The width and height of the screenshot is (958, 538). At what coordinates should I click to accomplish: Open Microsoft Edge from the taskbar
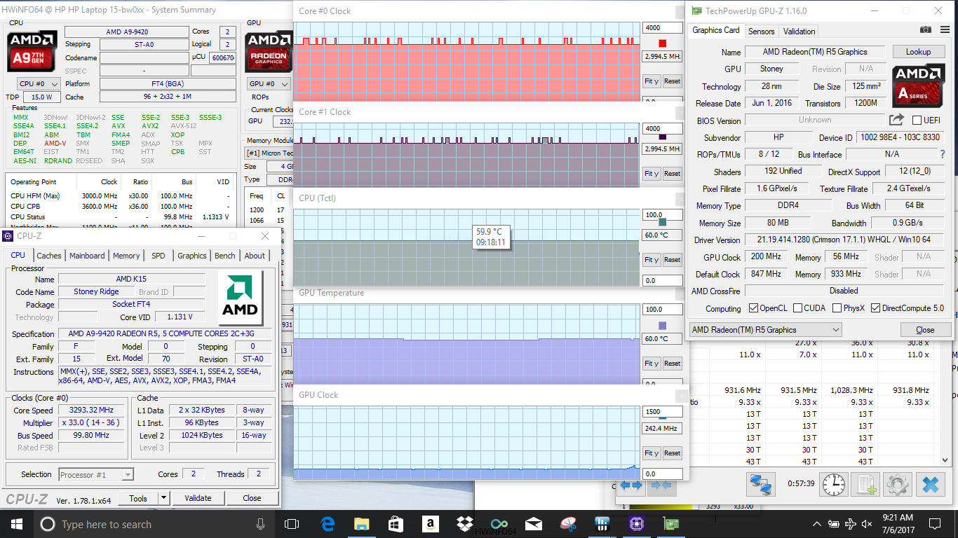328,524
